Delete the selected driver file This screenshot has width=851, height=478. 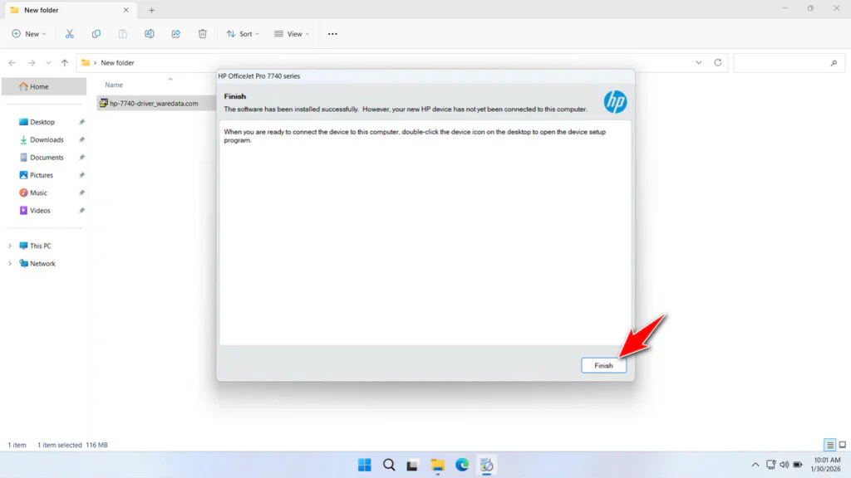coord(202,33)
